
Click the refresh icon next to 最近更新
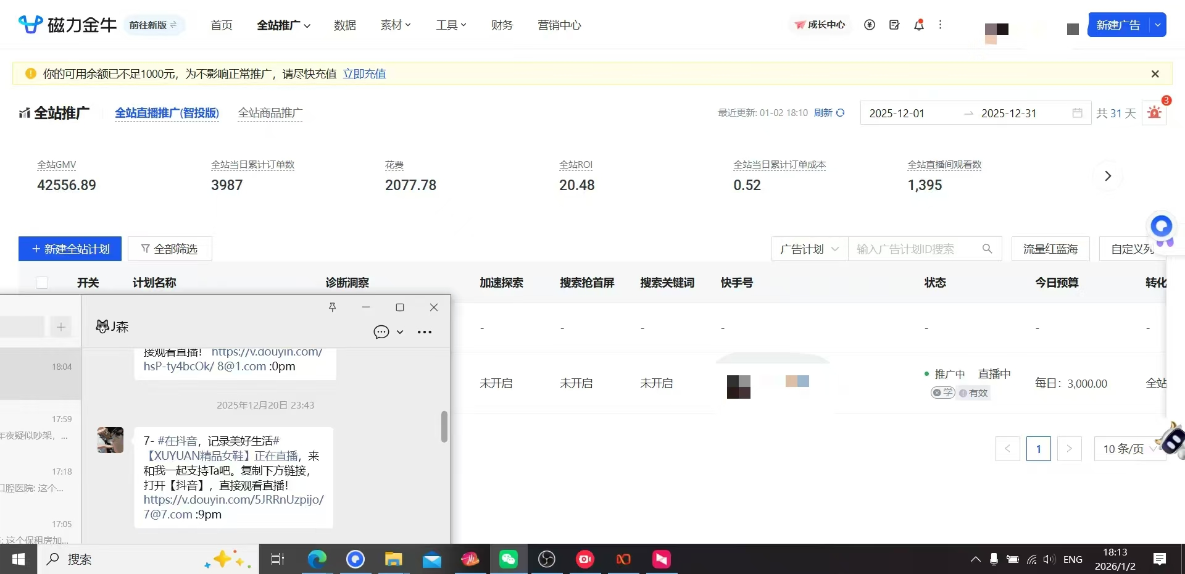coord(841,113)
